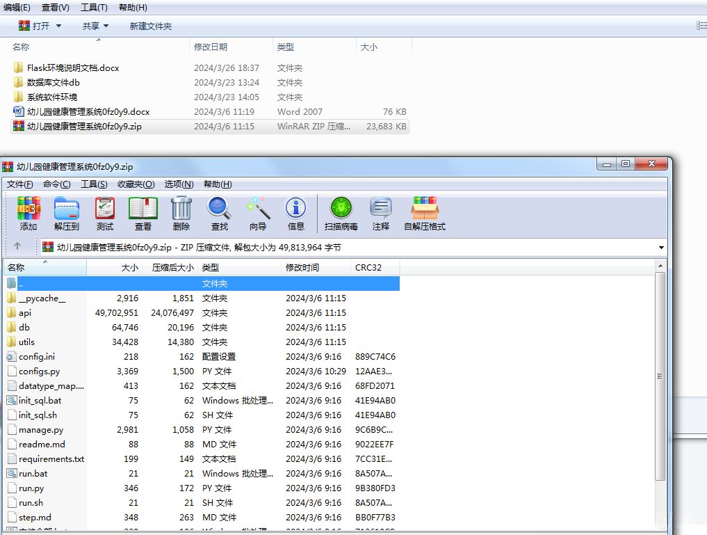
Task: Sort archive by CRC32 column header
Action: coord(375,267)
